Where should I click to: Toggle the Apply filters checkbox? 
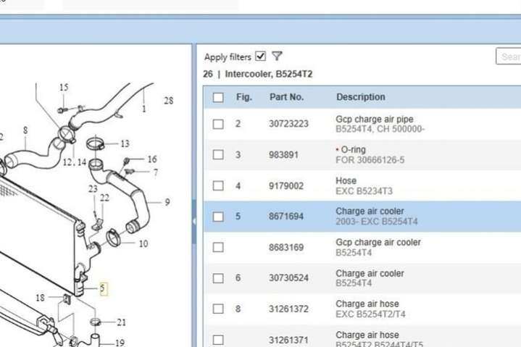click(x=261, y=57)
